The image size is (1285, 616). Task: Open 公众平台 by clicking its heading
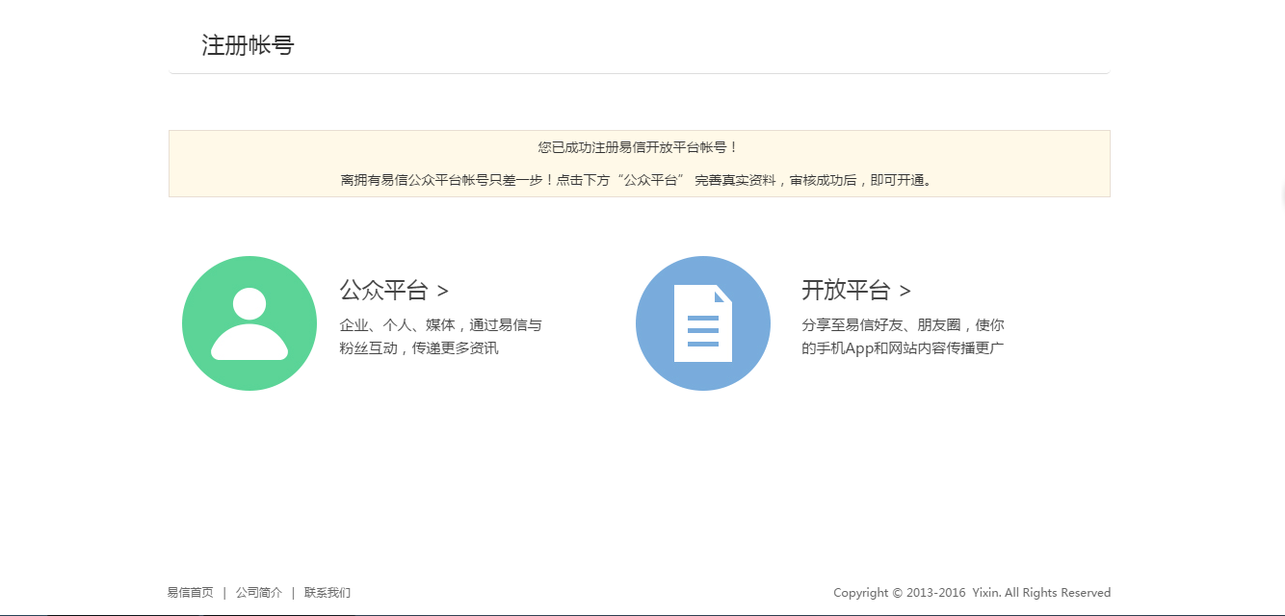click(x=382, y=289)
